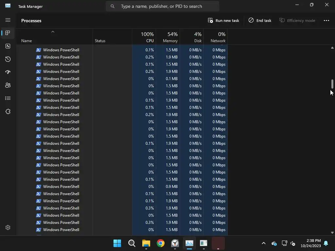Image resolution: width=335 pixels, height=251 pixels.
Task: Sort by the 54% Memory column header
Action: pos(168,37)
